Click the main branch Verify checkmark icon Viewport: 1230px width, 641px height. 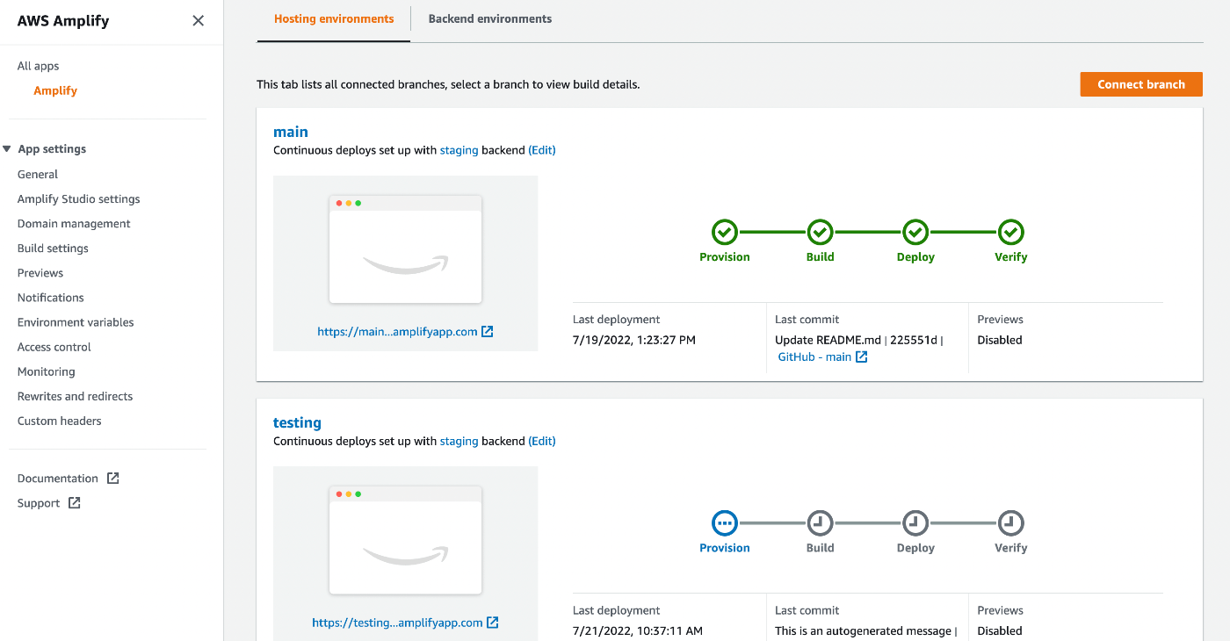point(1011,233)
